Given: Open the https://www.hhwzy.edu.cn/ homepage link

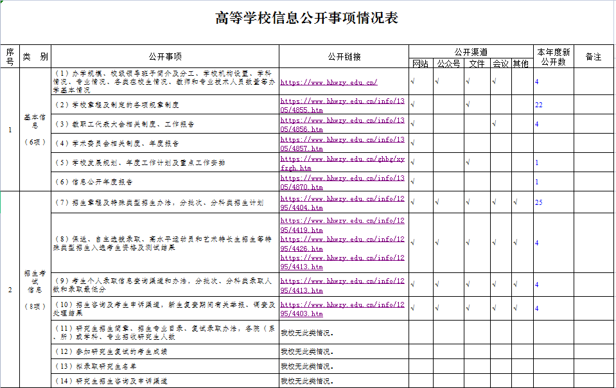Looking at the screenshot, I should pyautogui.click(x=328, y=82).
